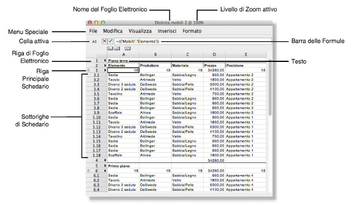Click the formula bar input field

tap(193, 41)
